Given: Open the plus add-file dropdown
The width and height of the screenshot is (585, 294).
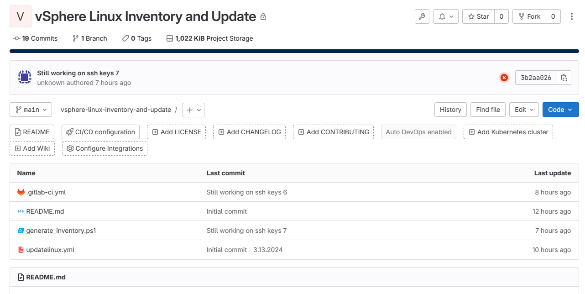Looking at the screenshot, I should coord(193,110).
